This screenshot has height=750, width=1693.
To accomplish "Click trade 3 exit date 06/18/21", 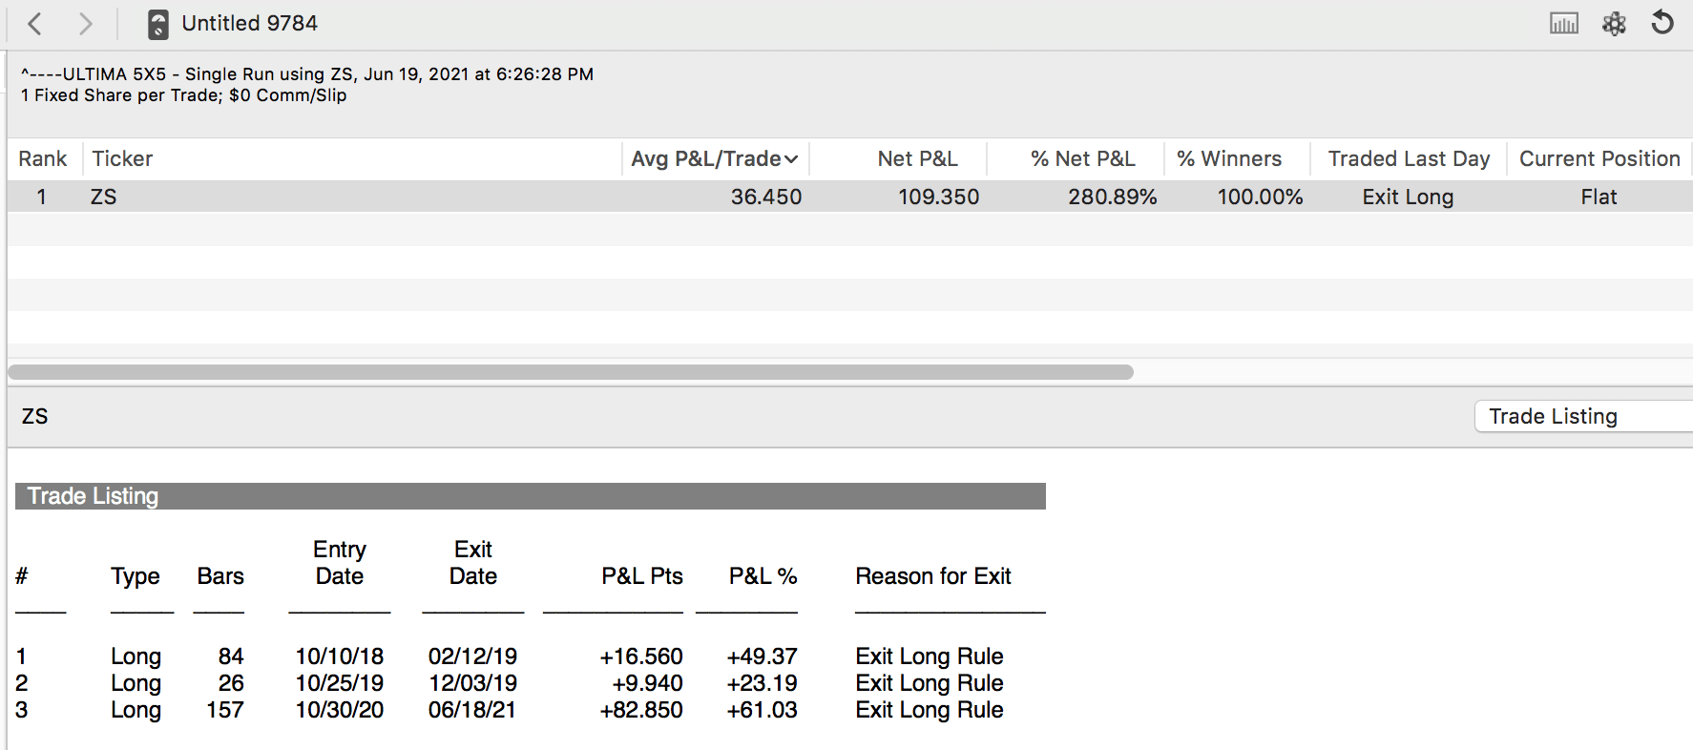I will coord(472,710).
